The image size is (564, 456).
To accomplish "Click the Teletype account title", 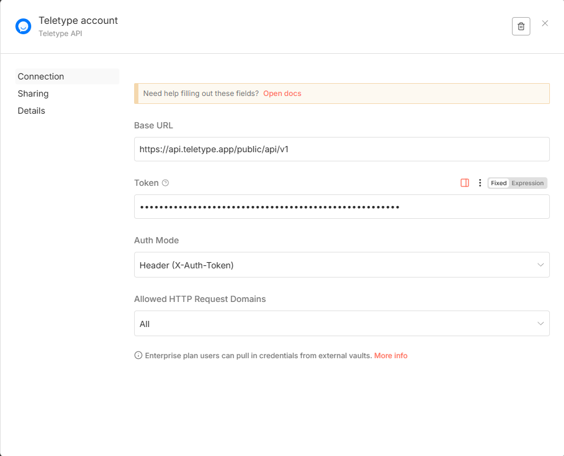I will (78, 20).
